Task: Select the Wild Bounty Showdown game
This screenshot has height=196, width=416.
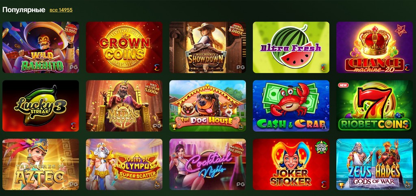Action: click(x=208, y=47)
